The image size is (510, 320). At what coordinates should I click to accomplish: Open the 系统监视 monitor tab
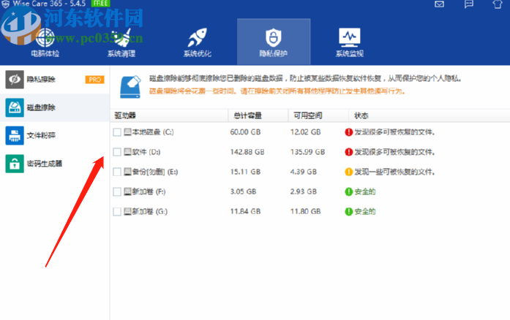349,42
